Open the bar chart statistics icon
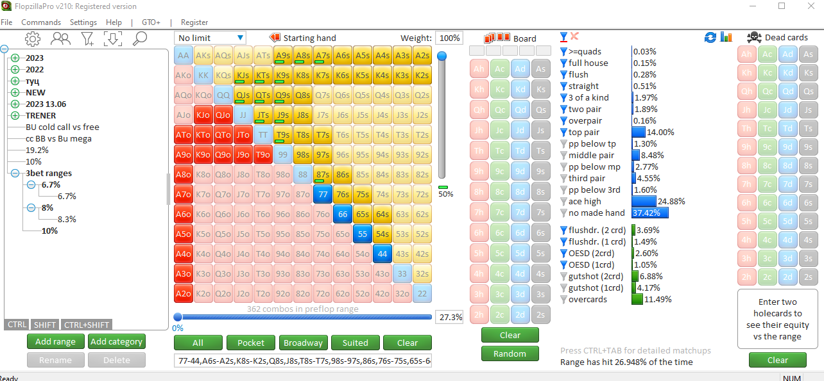This screenshot has height=381, width=824. tap(727, 37)
